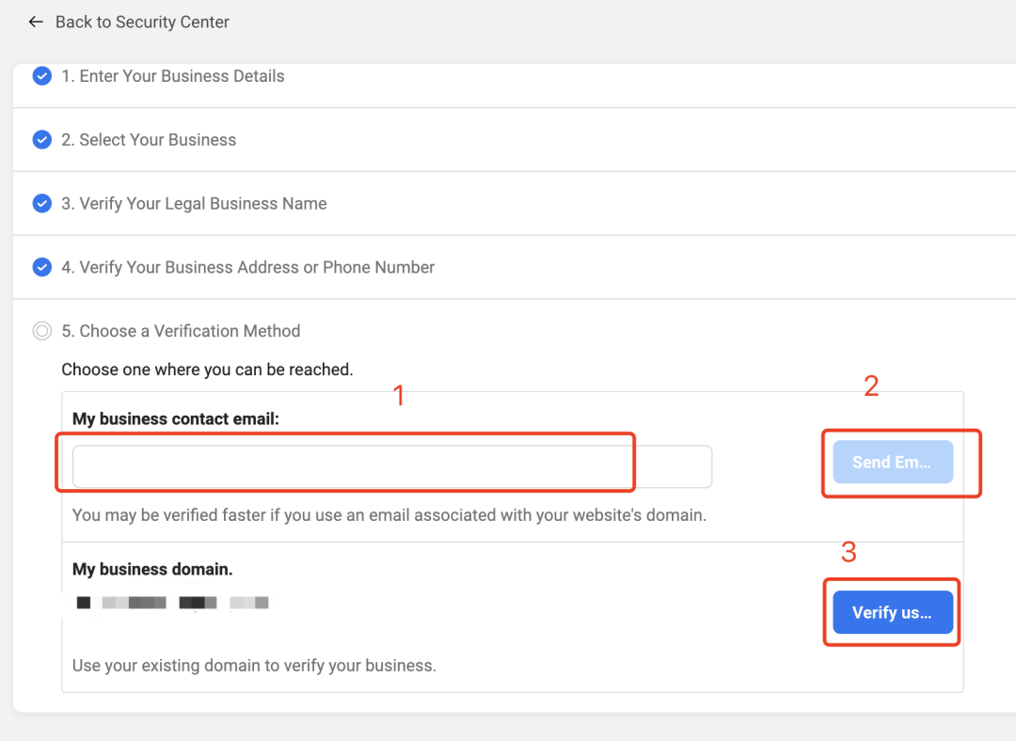Click the back arrow icon
Image resolution: width=1016 pixels, height=741 pixels.
point(36,22)
